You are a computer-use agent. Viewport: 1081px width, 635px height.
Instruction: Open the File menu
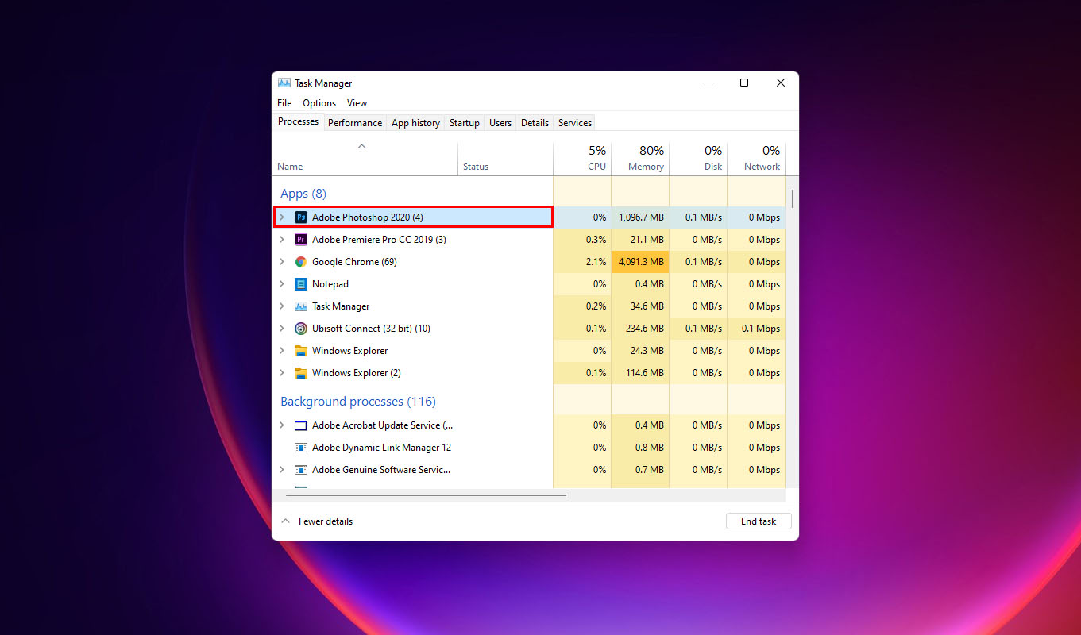point(284,103)
